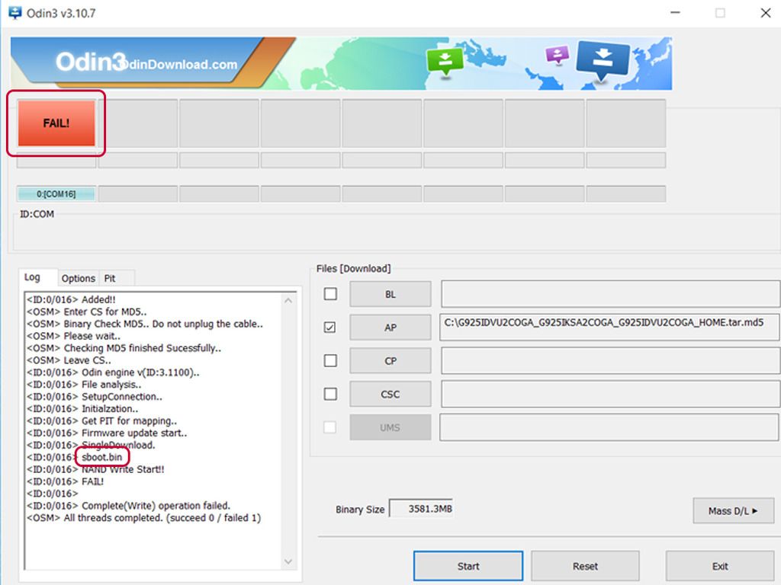Click log scrollbar up arrow
Image resolution: width=781 pixels, height=585 pixels.
tap(288, 300)
